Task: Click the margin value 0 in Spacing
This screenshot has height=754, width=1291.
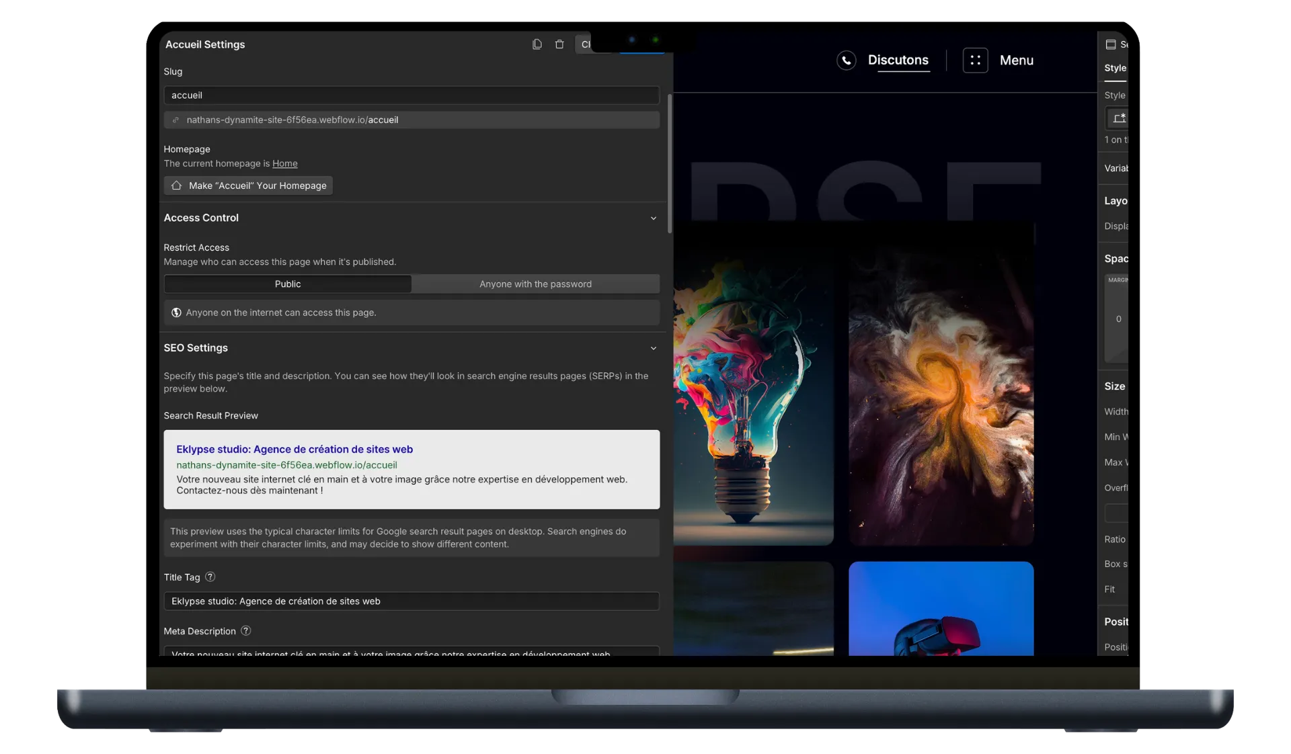Action: [x=1118, y=319]
